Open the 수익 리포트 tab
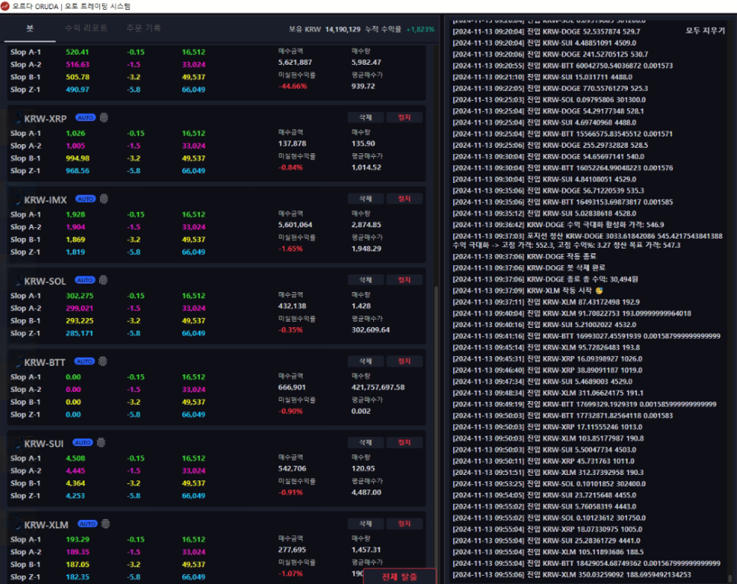This screenshot has width=737, height=584. [86, 28]
